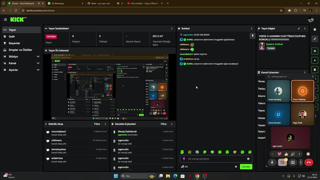Viewport: 320px width, 180px height.
Task: Insert the angry olive-colored emote
Action: (190, 152)
